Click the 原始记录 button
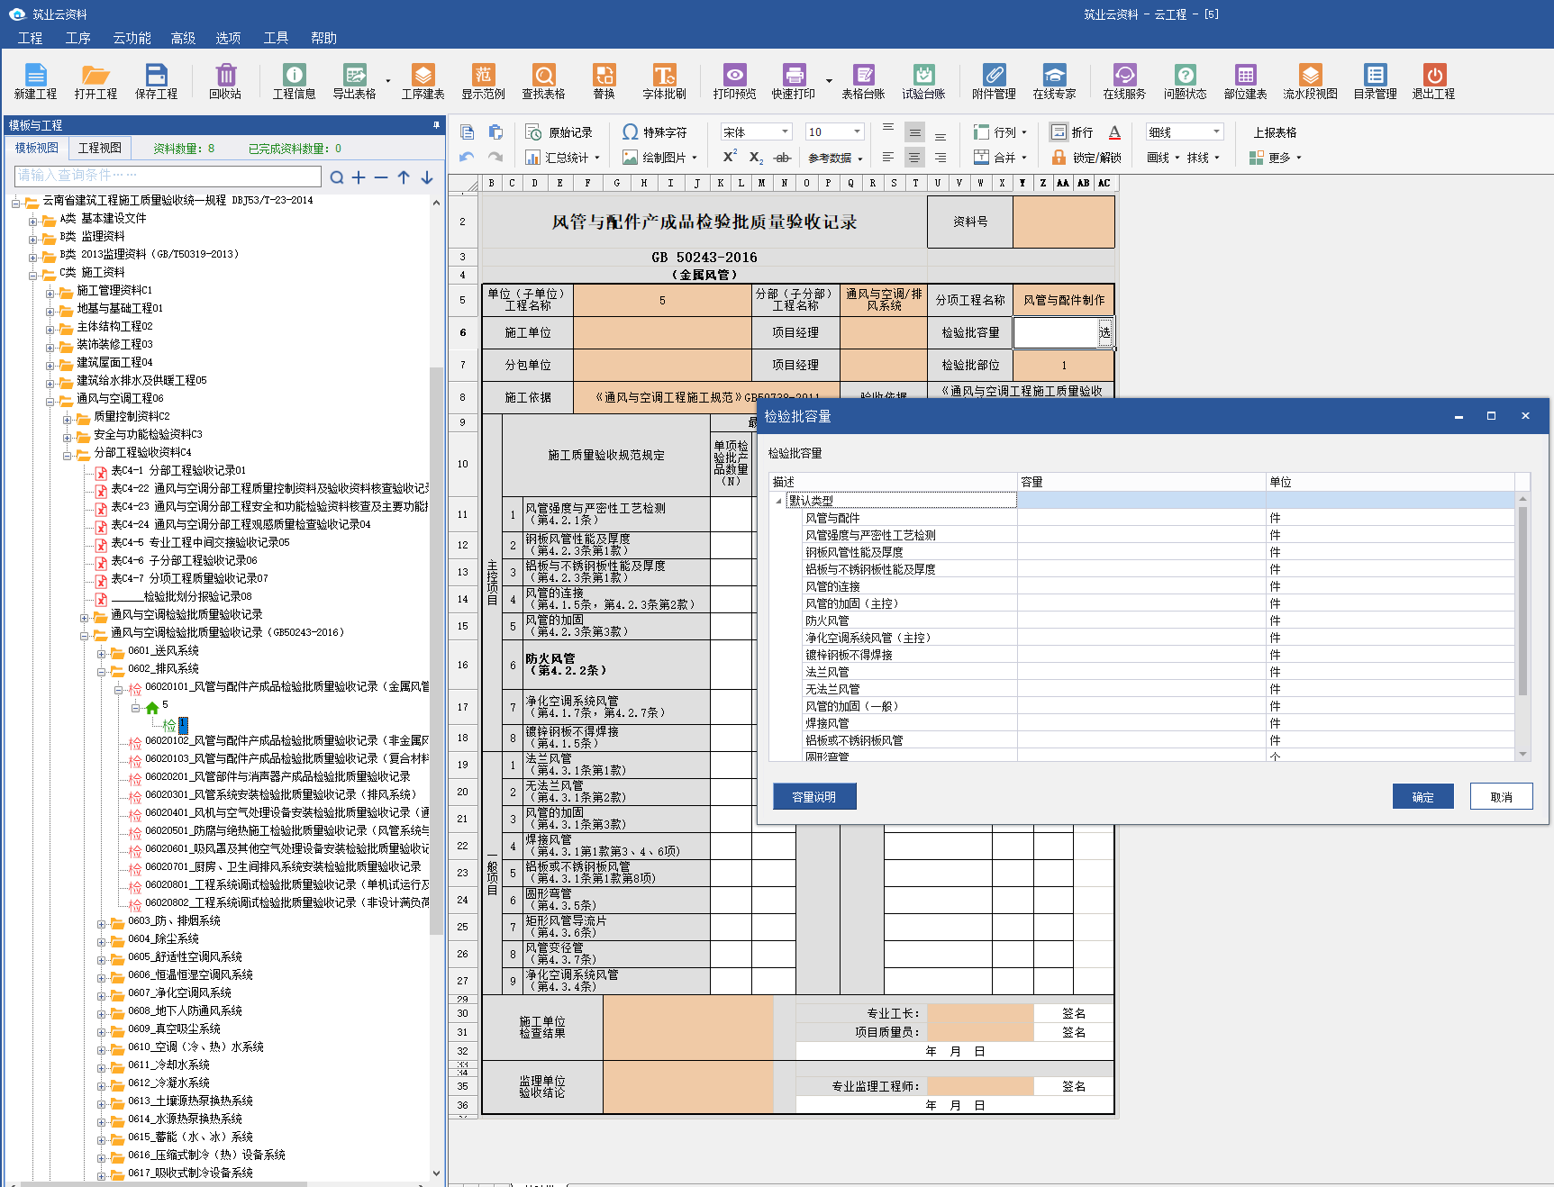This screenshot has width=1554, height=1187. [559, 132]
